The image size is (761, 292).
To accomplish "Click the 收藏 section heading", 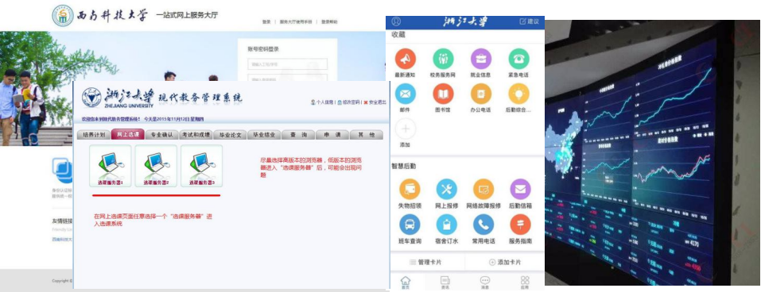I will pos(398,35).
